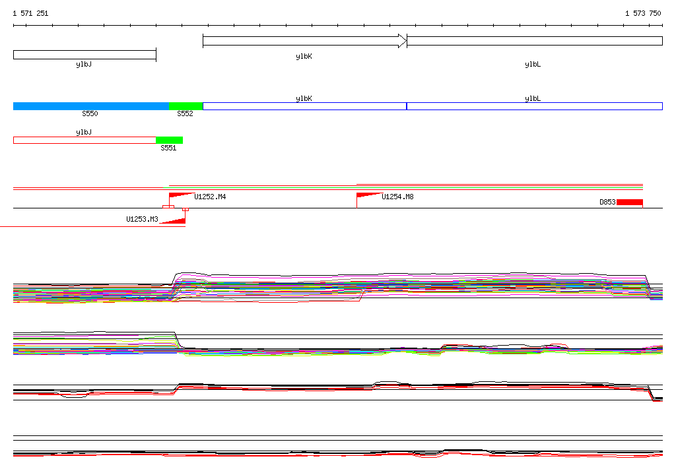Select the U1253.M3 red flag marker
Screen dimensions: 676x471
point(174,220)
